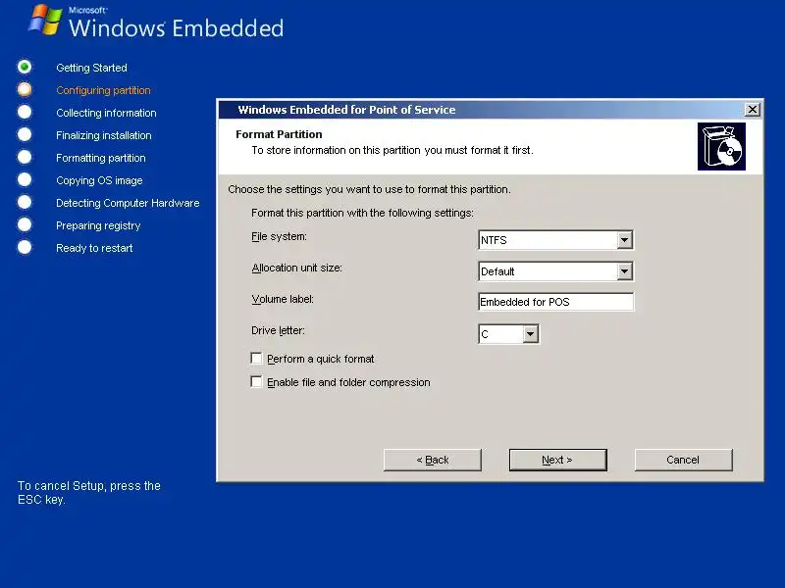Click the Getting Started step label
Viewport: 785px width, 588px height.
[91, 68]
